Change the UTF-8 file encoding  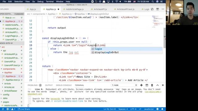pos(133,109)
